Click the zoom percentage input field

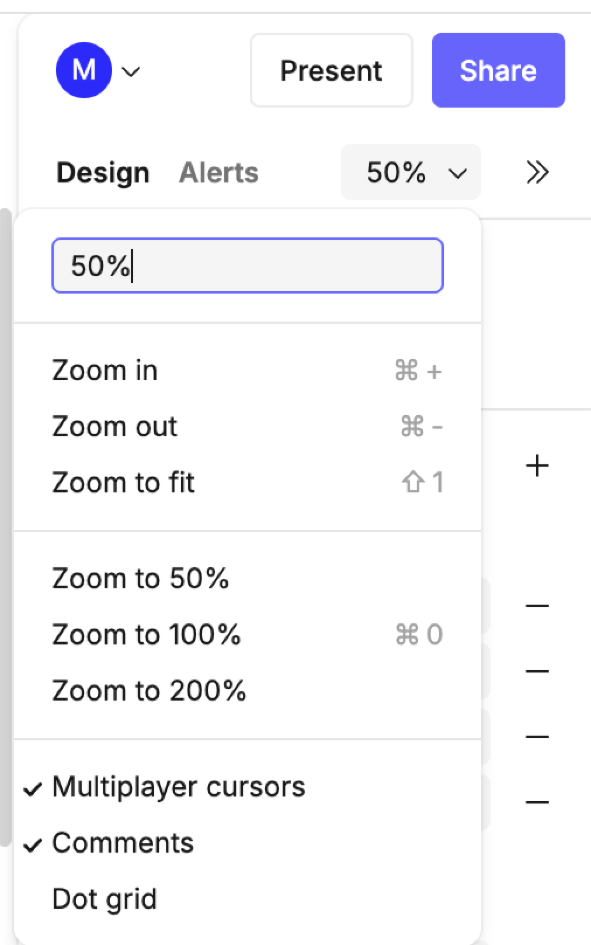(x=248, y=265)
